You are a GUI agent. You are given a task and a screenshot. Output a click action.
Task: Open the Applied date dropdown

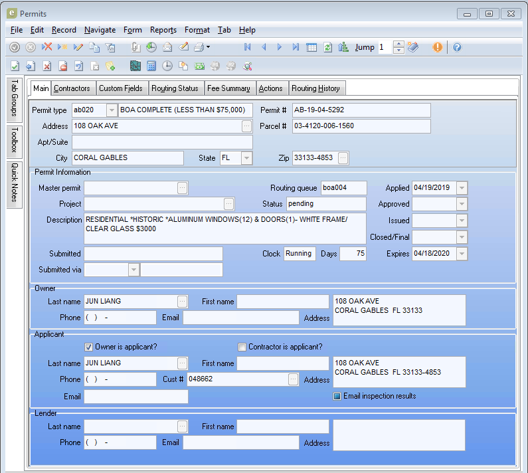click(462, 188)
